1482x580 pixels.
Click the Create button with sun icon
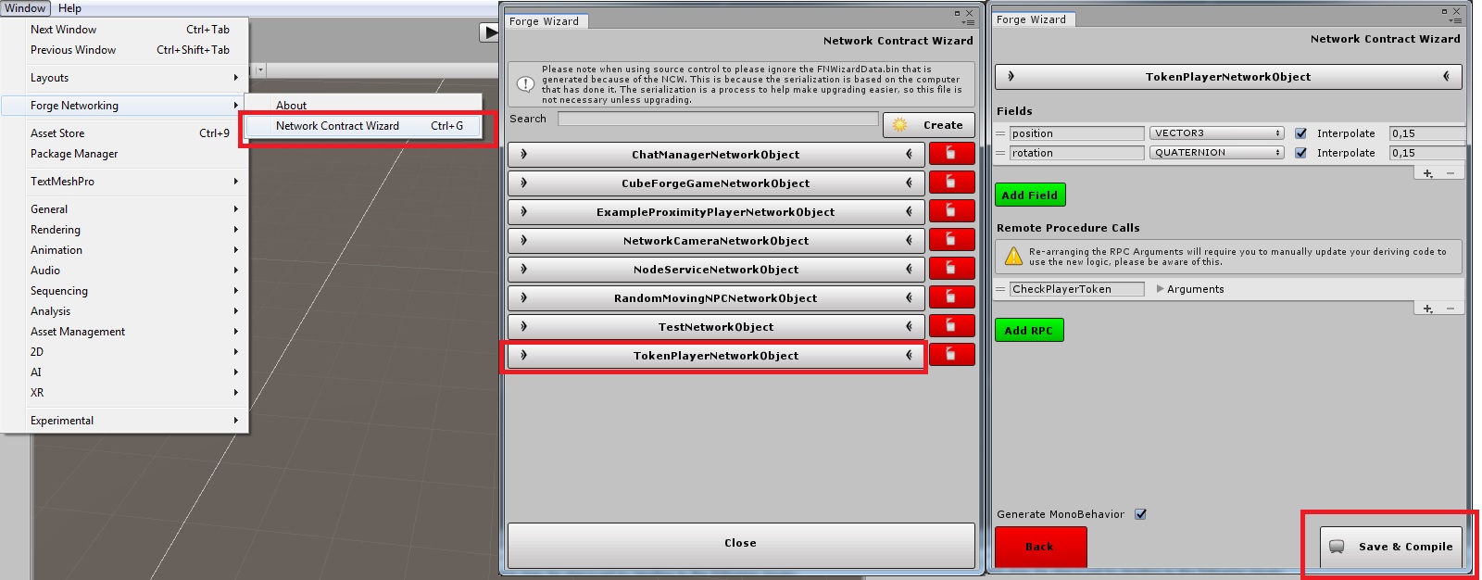[x=929, y=125]
